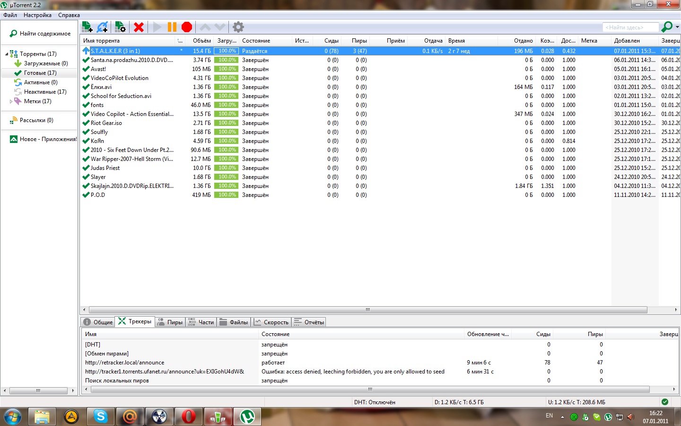The width and height of the screenshot is (681, 426).
Task: Click the green search magnifier icon
Action: pos(667,27)
